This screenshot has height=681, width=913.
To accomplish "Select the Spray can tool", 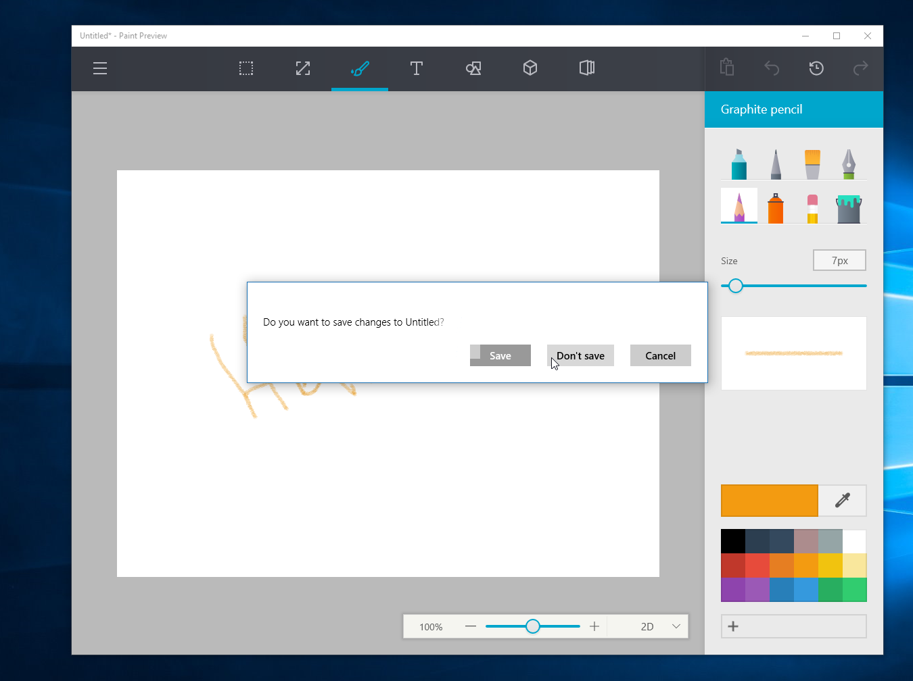I will (776, 208).
